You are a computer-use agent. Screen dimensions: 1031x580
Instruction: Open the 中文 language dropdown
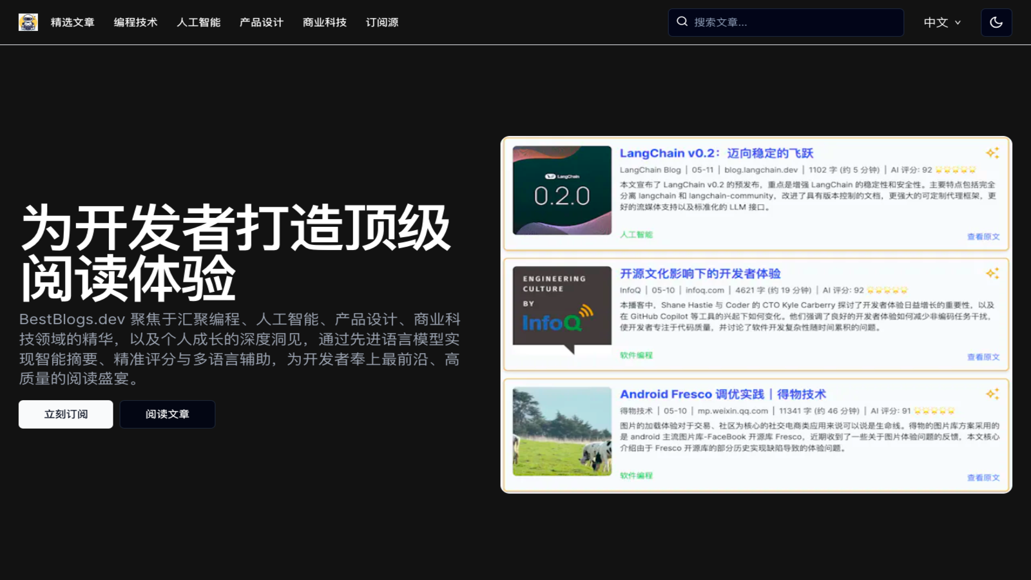(942, 23)
